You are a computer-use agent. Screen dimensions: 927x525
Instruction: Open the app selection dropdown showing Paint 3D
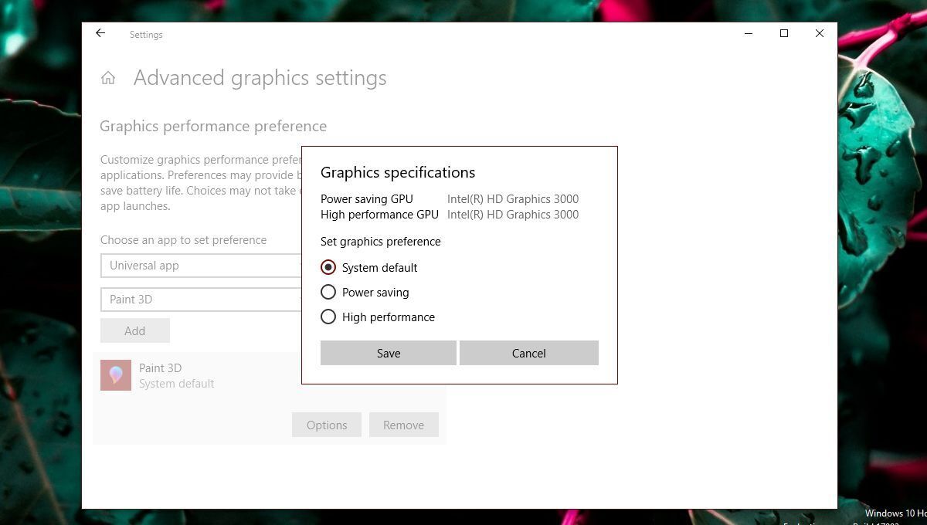[x=201, y=299]
